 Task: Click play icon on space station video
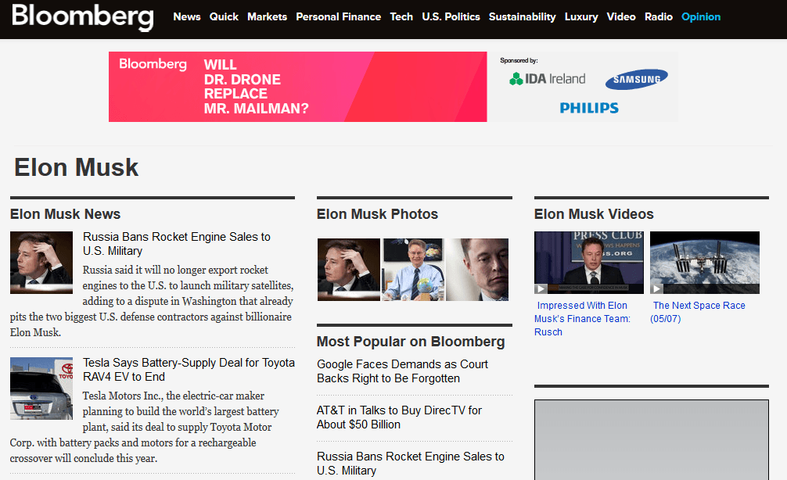coord(656,289)
